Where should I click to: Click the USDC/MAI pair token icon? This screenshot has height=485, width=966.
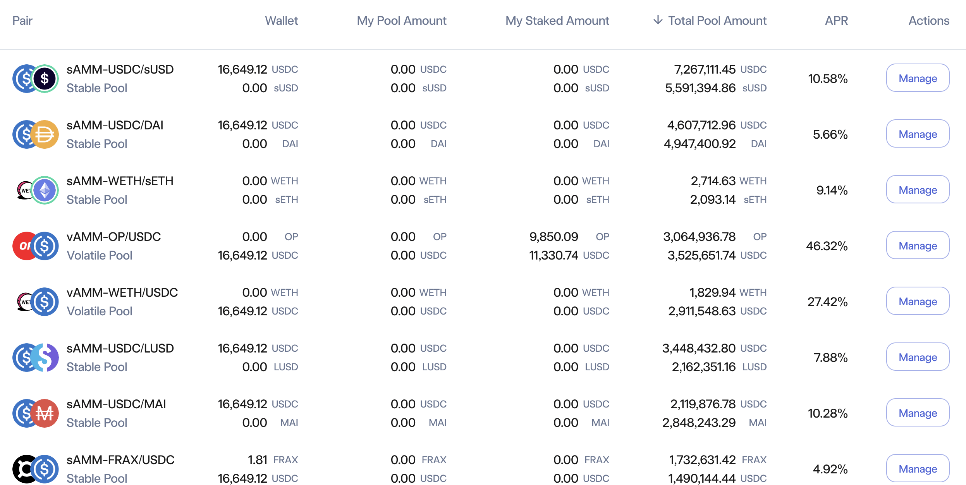click(x=36, y=413)
